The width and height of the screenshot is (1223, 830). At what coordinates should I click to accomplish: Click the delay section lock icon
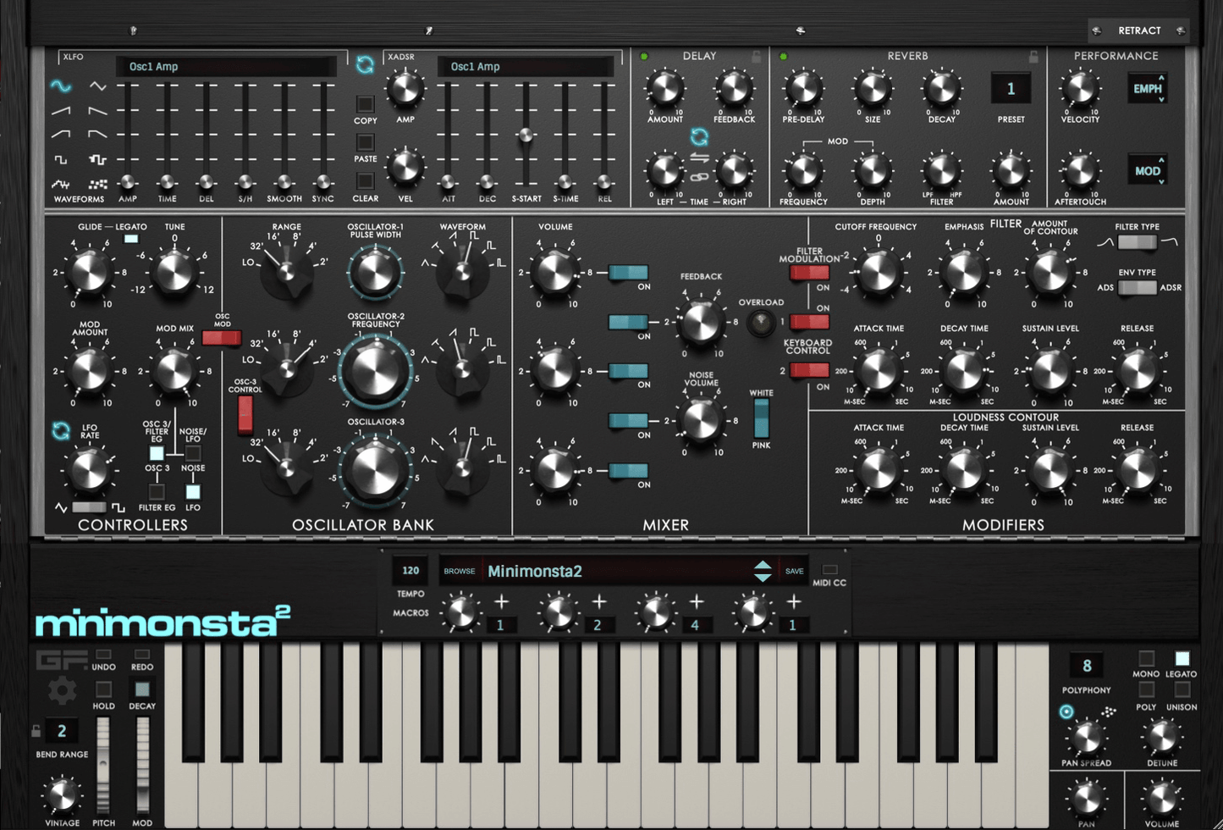tap(756, 57)
